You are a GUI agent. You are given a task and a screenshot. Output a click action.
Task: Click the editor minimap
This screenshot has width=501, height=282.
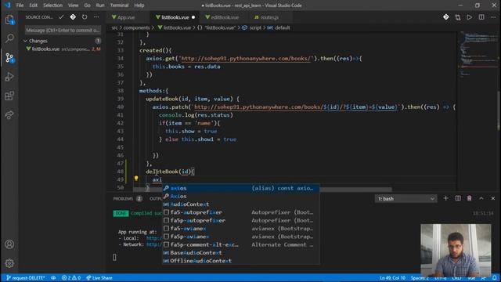478,54
